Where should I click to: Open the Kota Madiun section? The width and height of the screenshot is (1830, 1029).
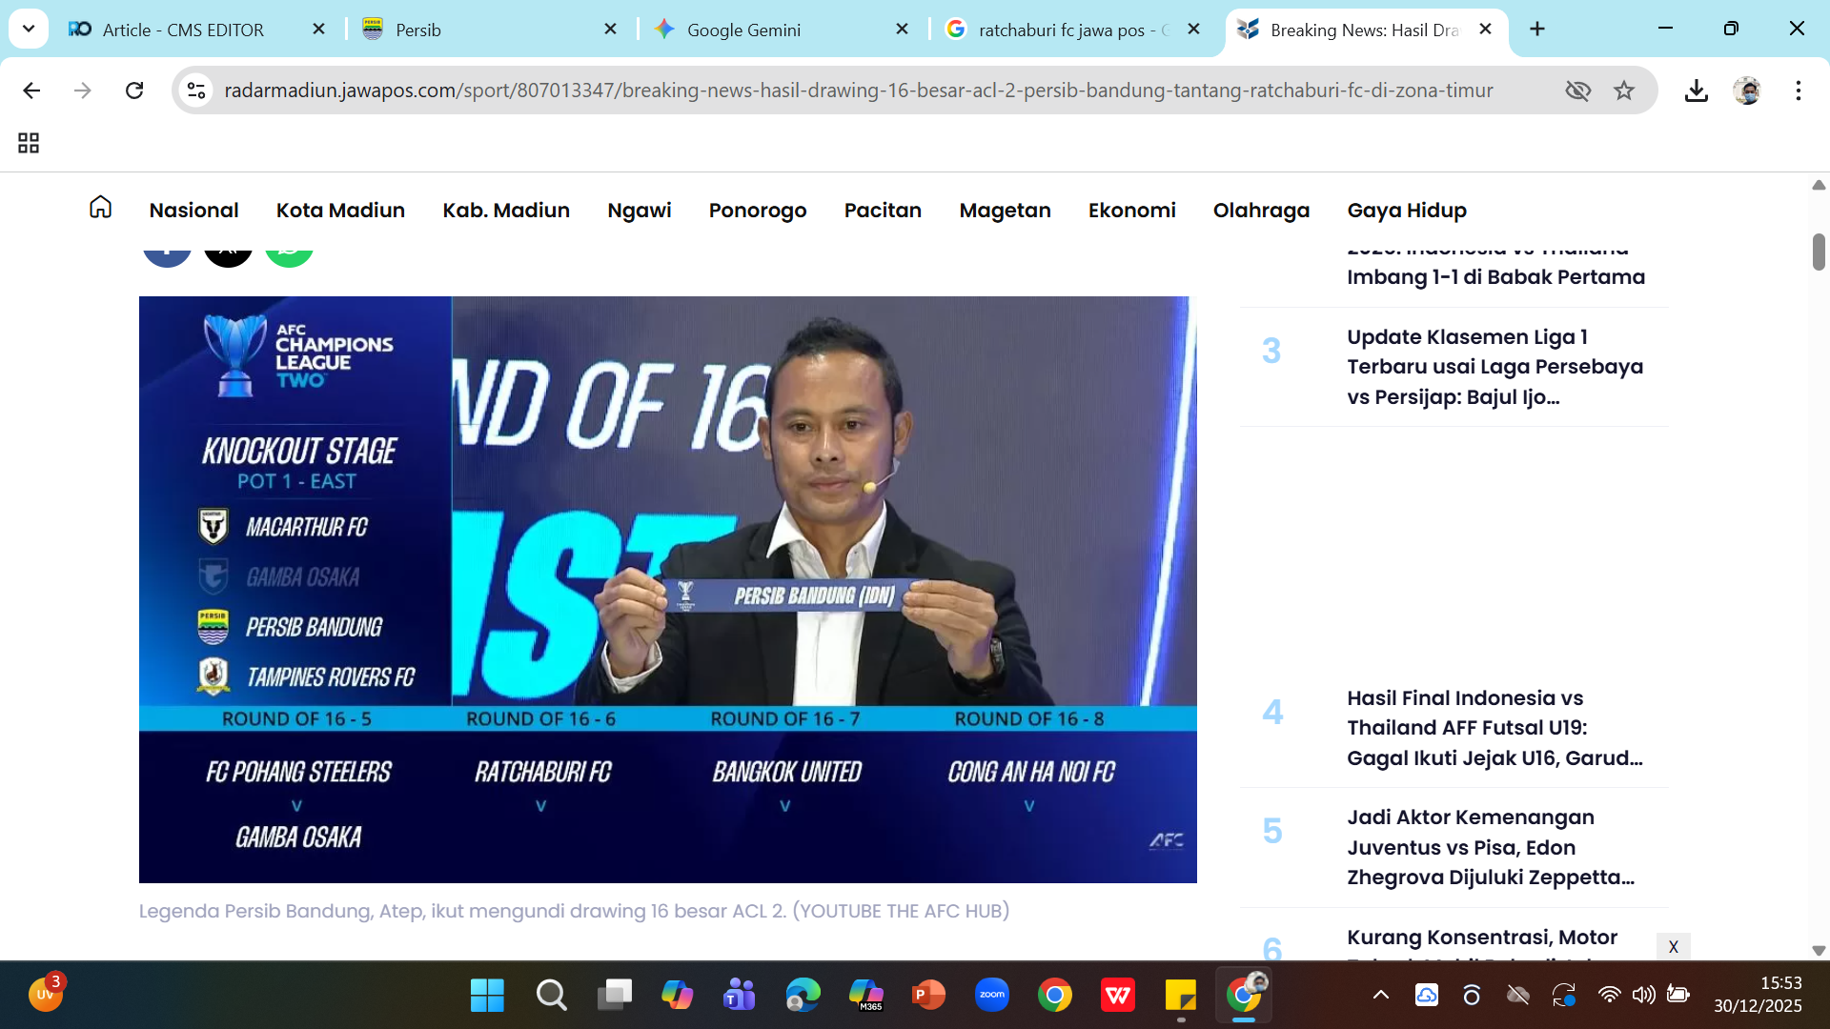tap(340, 210)
